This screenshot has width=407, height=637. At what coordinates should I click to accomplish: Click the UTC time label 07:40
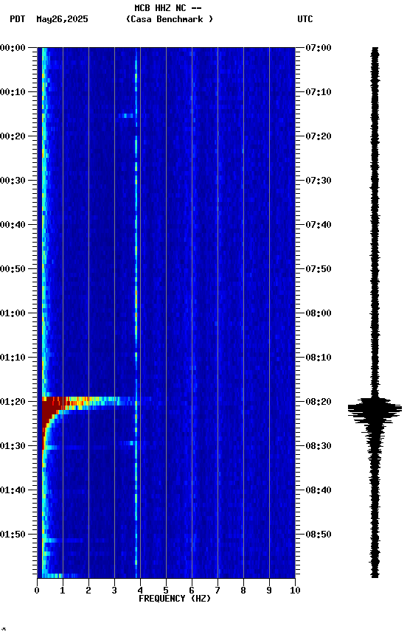point(319,225)
